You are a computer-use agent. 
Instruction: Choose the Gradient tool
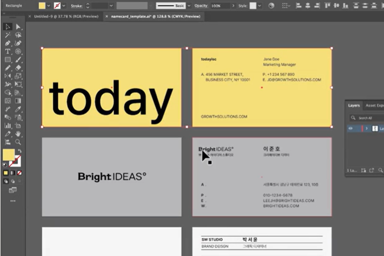18,101
